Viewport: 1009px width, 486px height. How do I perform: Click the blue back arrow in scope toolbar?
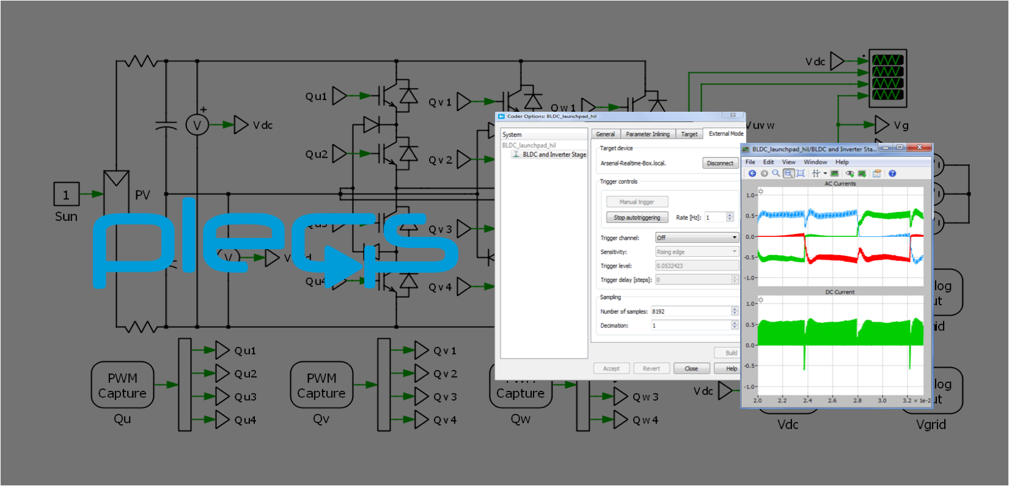(752, 173)
